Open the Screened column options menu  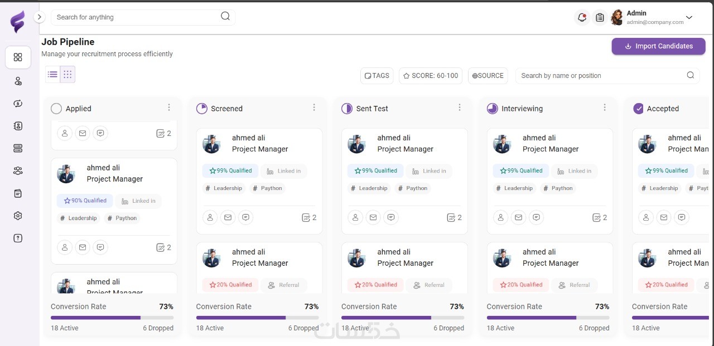[x=314, y=108]
